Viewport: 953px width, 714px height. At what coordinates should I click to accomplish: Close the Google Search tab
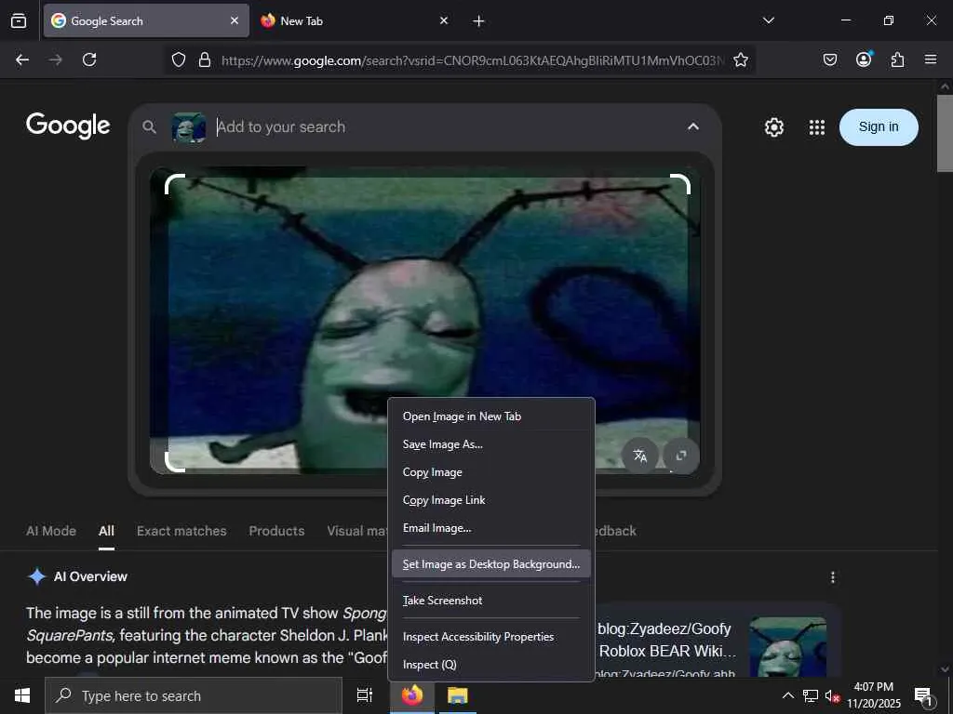point(234,20)
